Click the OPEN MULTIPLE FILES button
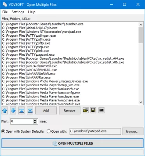This screenshot has height=156, width=145. tap(72, 144)
